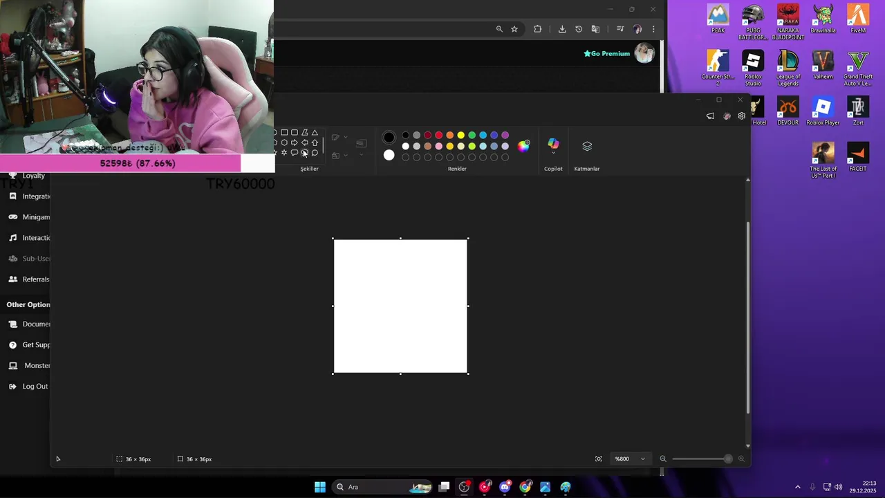Pick the red color swatch

[x=439, y=135]
